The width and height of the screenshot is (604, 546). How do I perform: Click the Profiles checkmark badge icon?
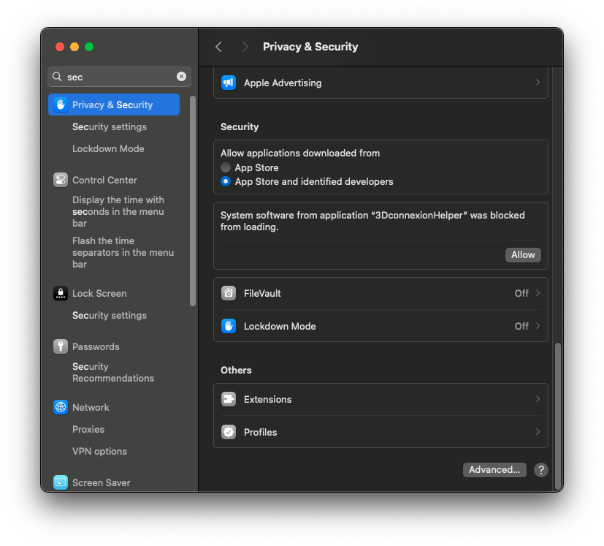(229, 432)
